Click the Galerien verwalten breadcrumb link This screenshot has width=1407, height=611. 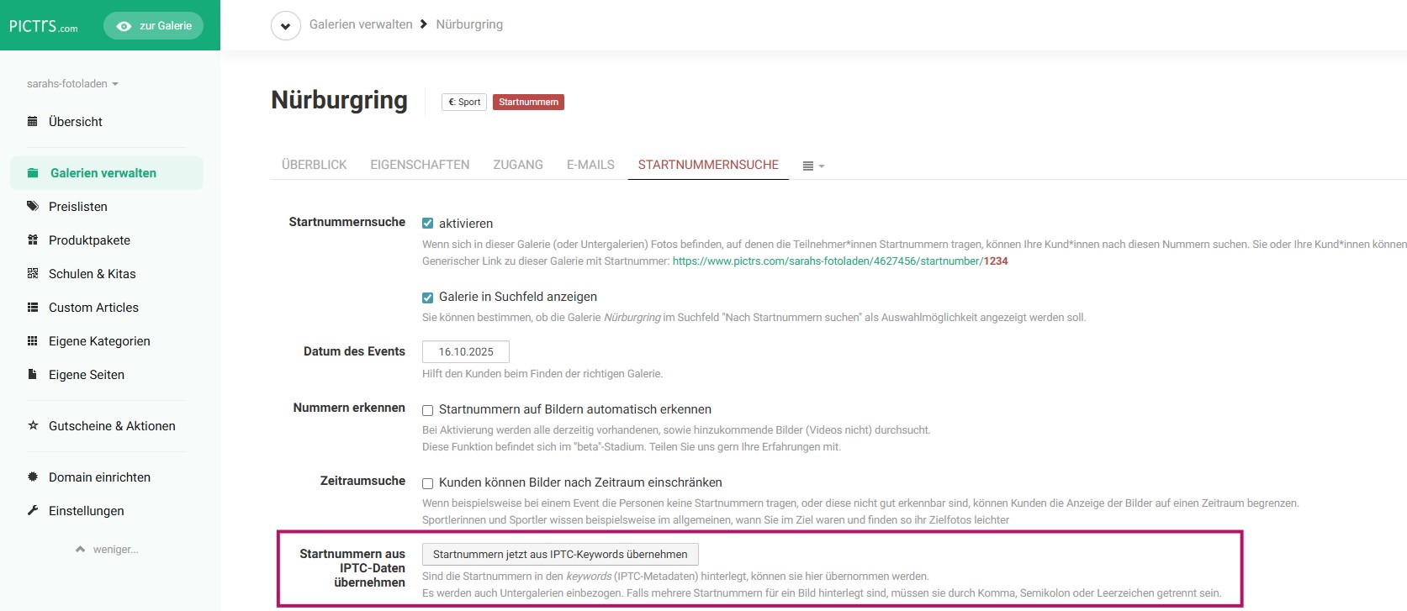click(x=361, y=24)
